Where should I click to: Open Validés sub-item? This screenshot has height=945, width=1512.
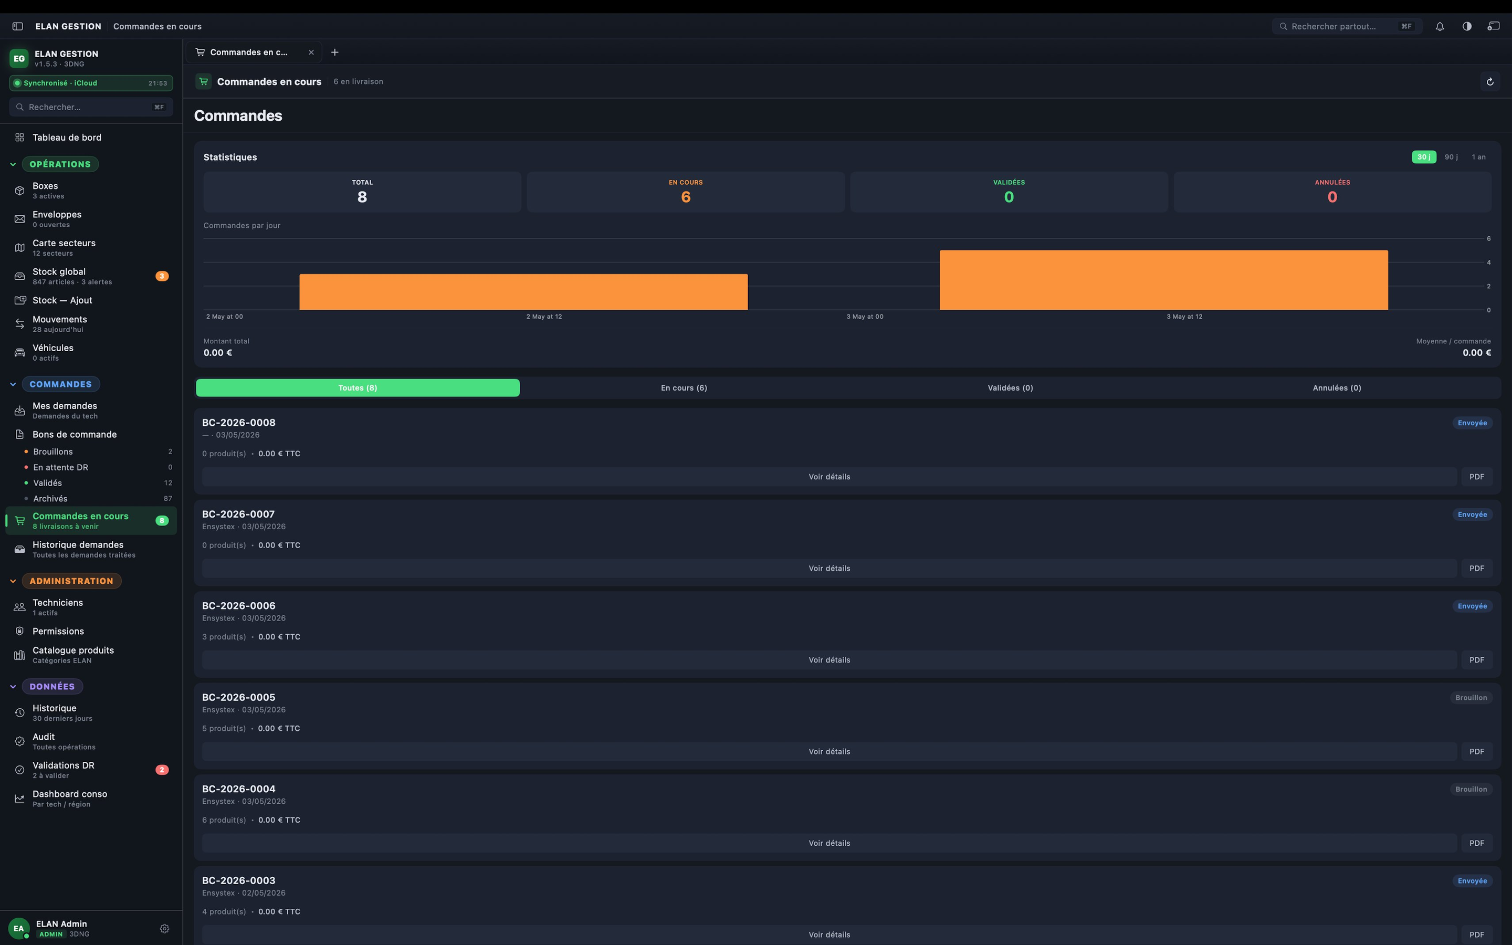click(x=98, y=483)
